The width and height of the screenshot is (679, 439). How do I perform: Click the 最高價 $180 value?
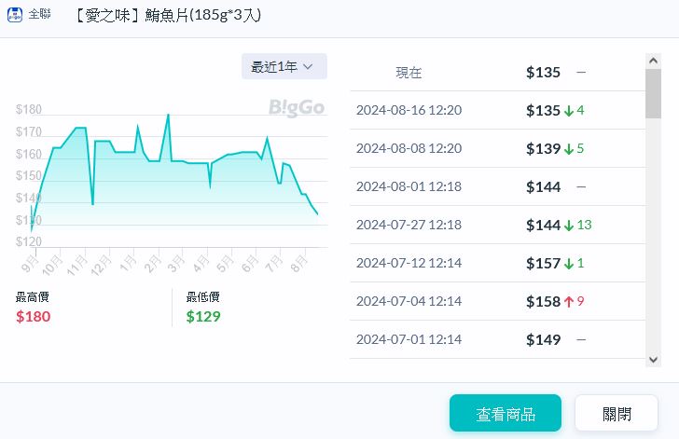click(34, 316)
